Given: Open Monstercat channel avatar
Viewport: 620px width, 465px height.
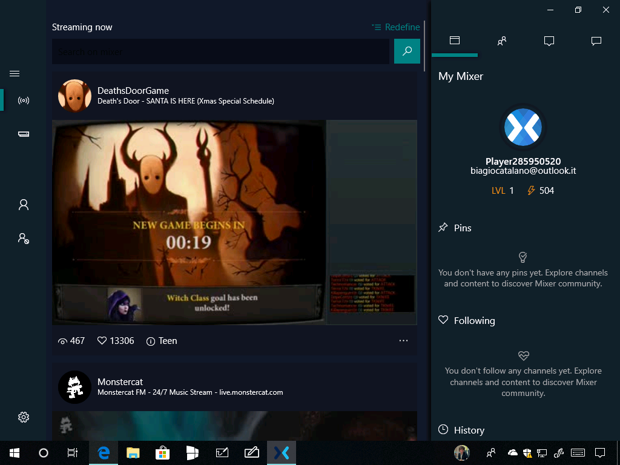Looking at the screenshot, I should click(x=74, y=387).
